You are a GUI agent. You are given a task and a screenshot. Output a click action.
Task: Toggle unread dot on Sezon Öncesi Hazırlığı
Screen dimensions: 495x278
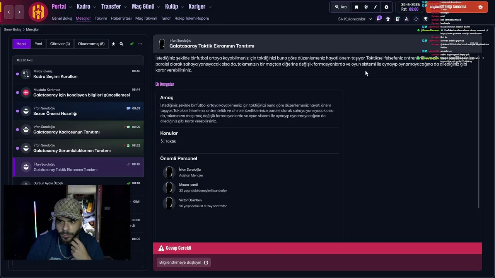[x=17, y=111]
